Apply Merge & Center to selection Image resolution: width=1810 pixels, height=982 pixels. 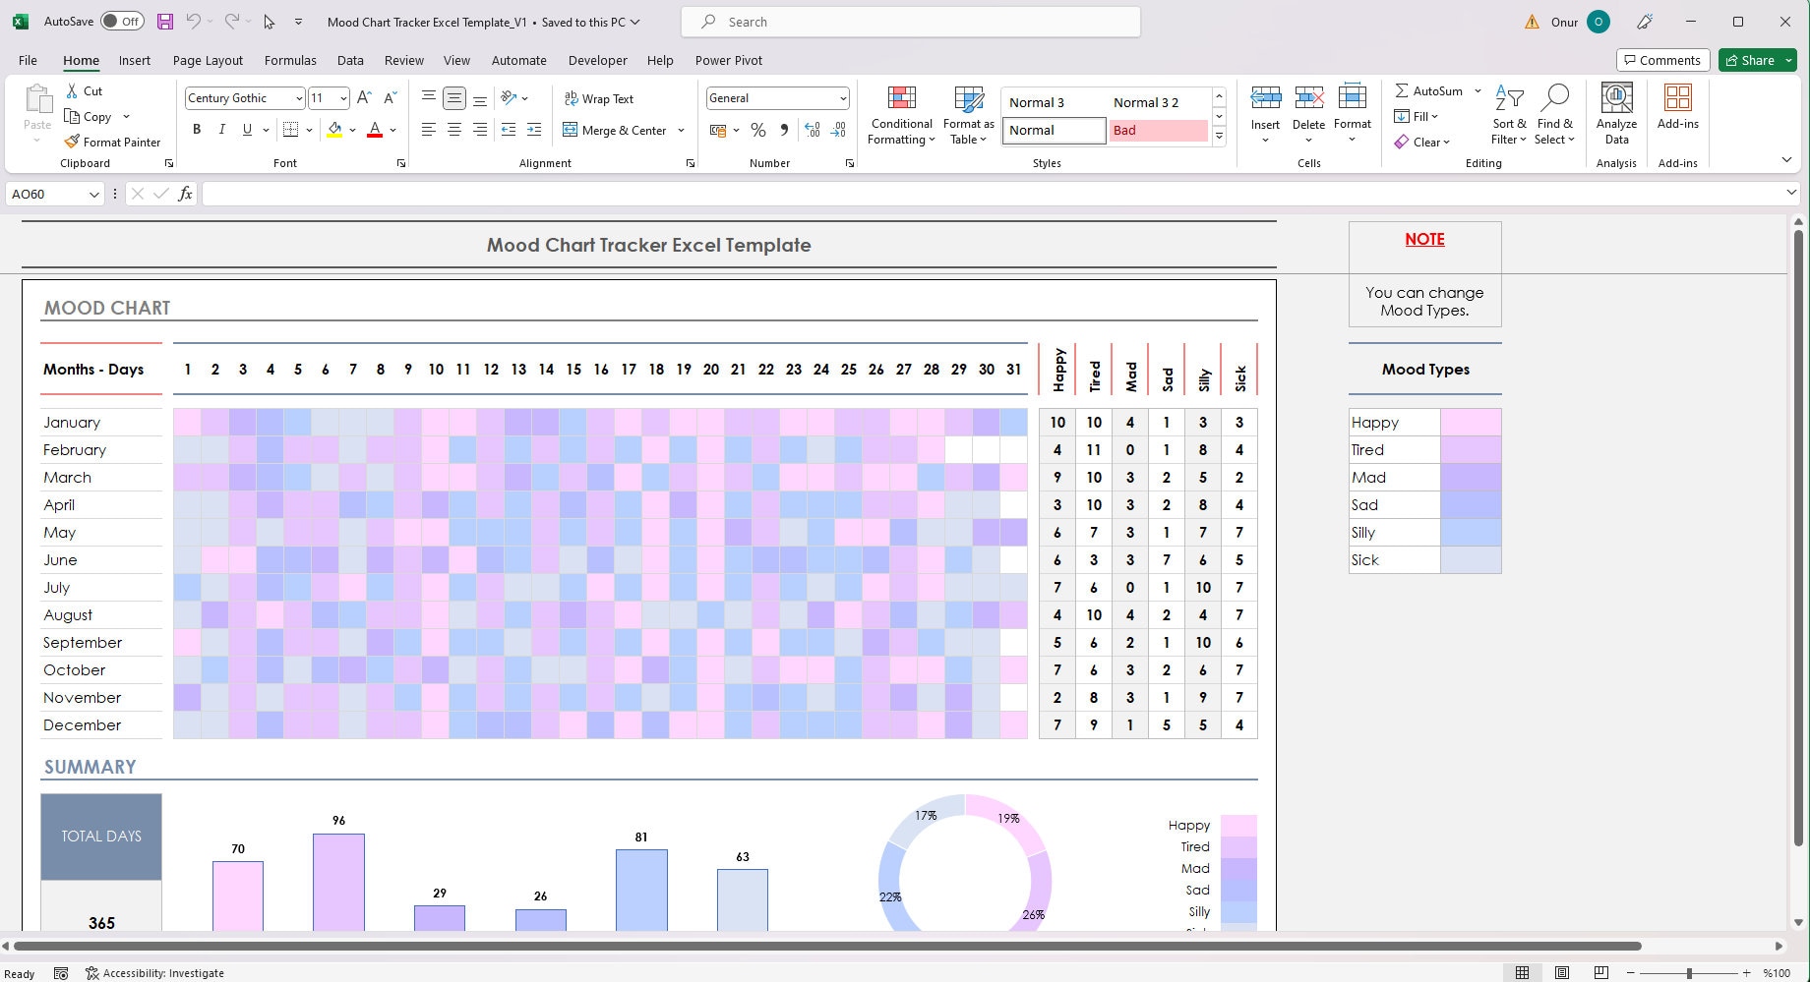(617, 130)
